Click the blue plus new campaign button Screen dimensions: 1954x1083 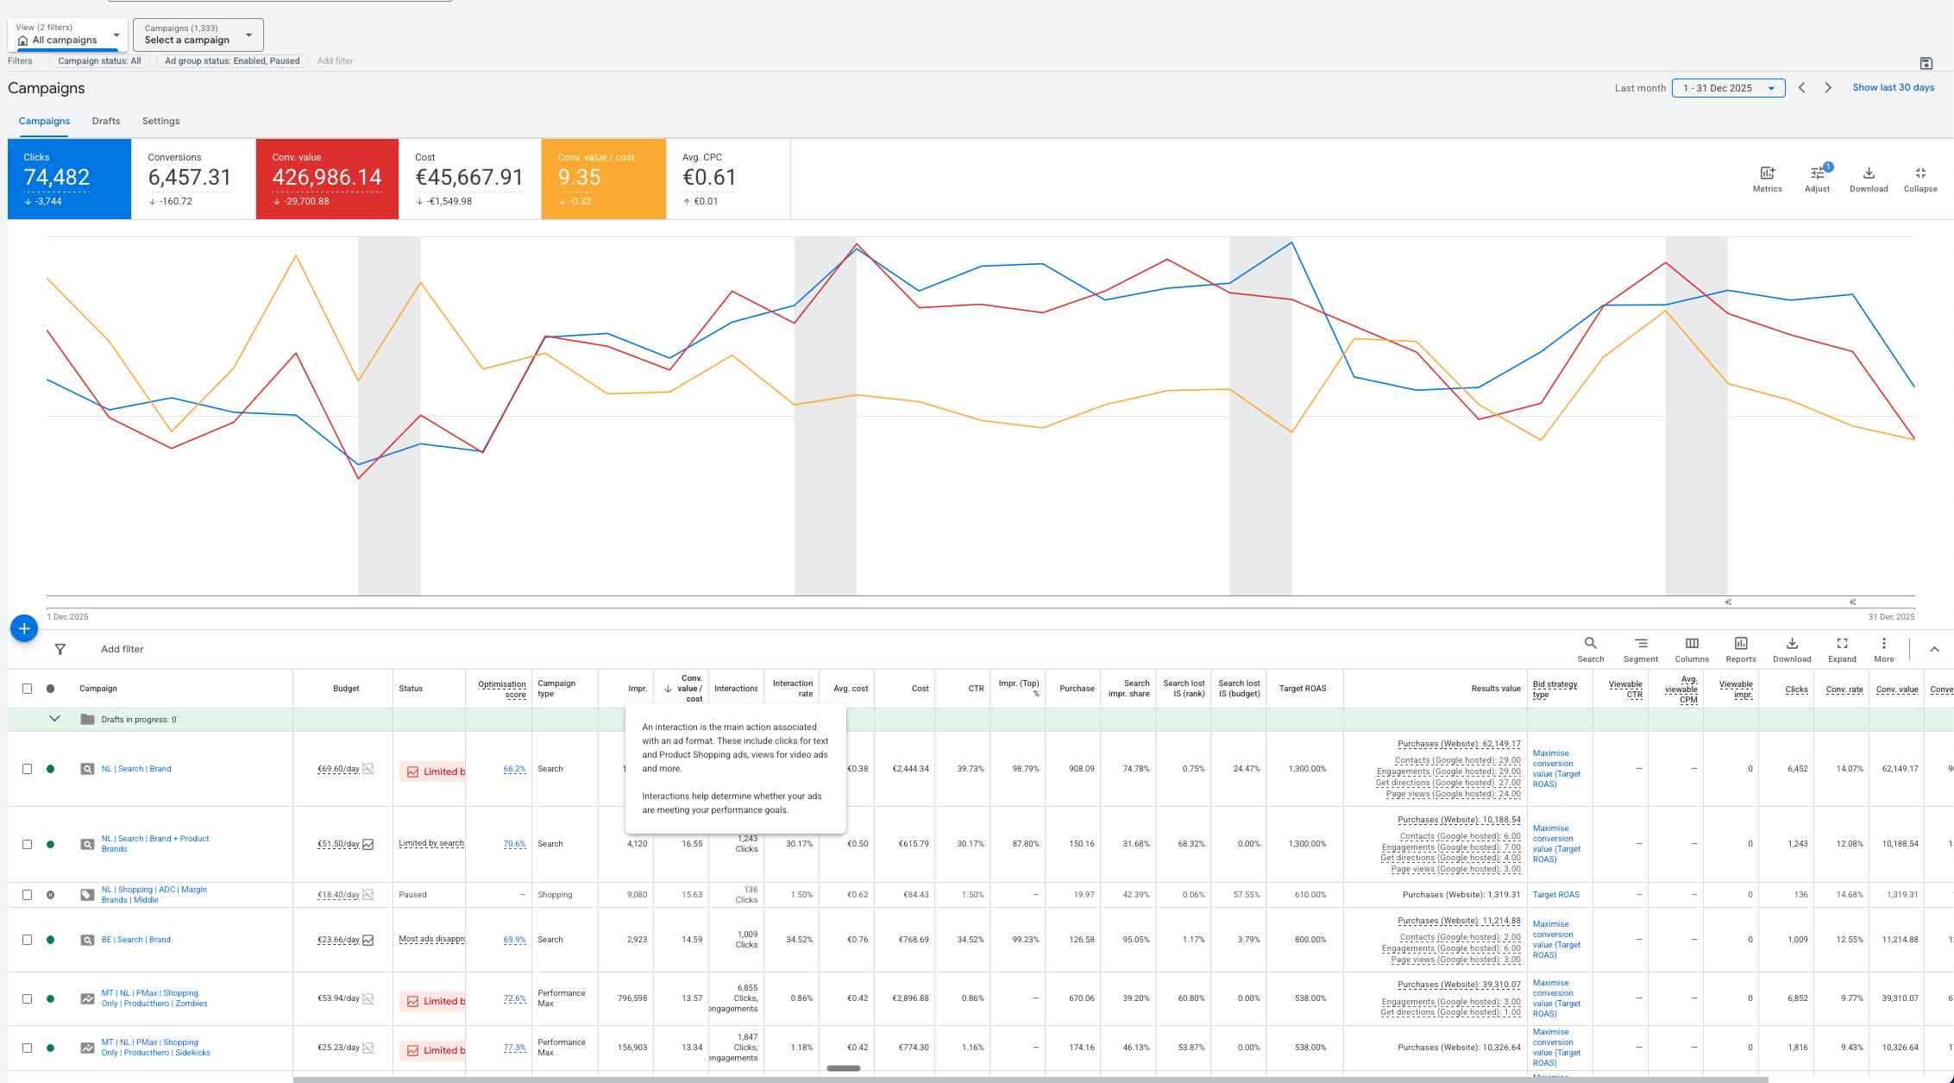pyautogui.click(x=24, y=628)
